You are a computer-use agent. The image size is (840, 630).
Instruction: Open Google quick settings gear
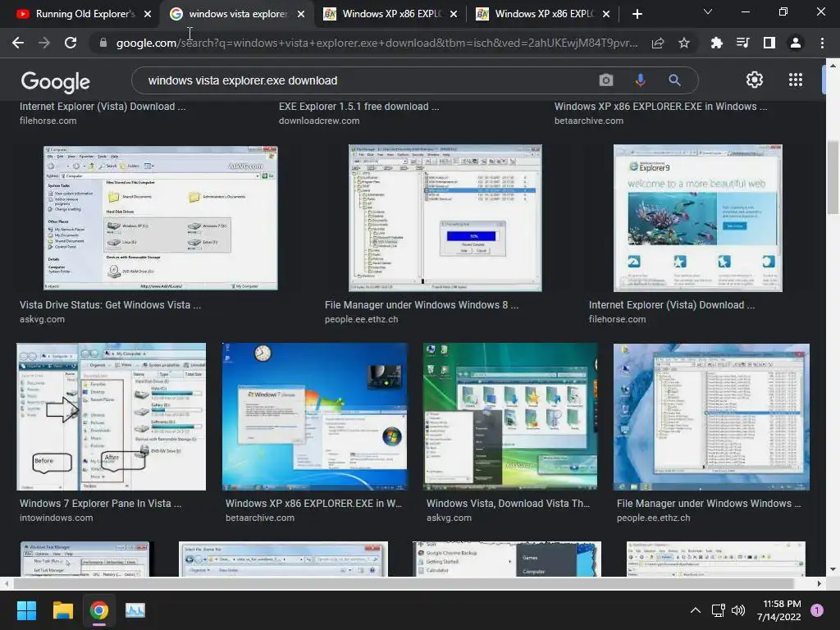click(x=755, y=80)
